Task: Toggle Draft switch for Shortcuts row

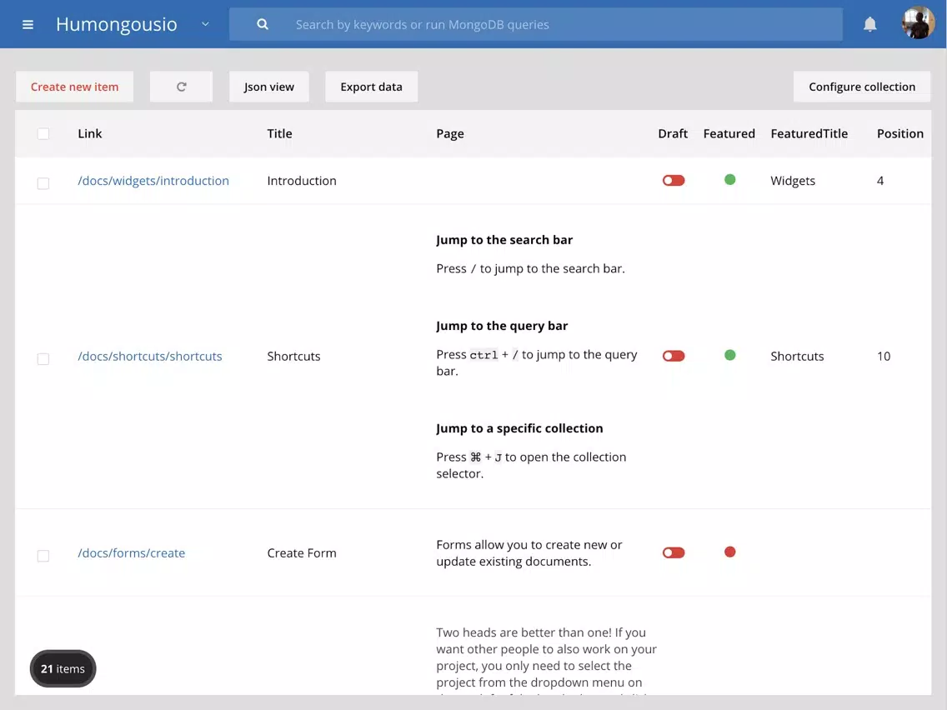Action: [673, 356]
